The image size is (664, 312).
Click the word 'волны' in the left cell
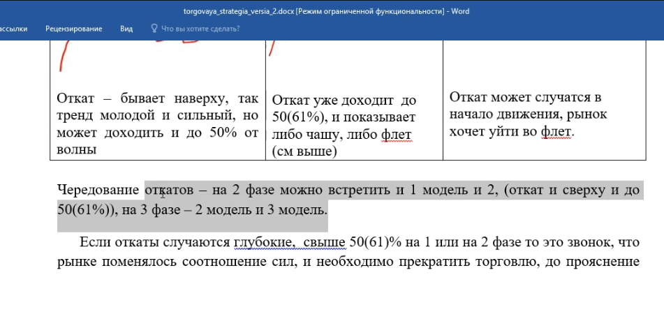(x=76, y=149)
